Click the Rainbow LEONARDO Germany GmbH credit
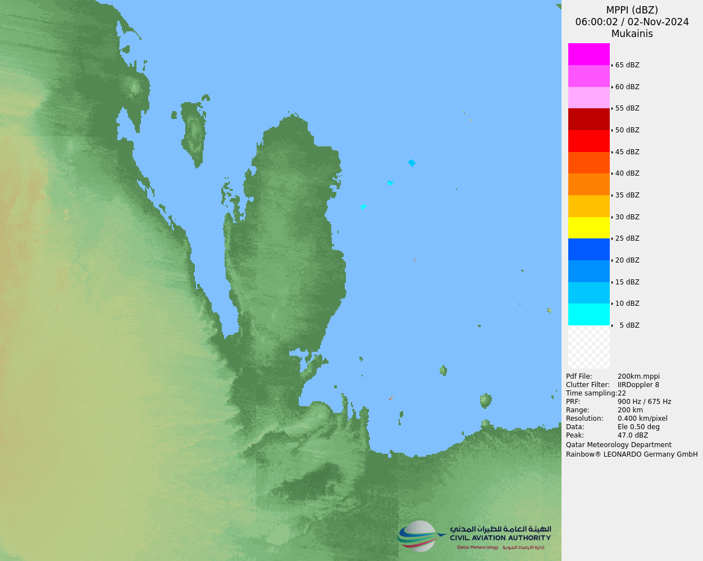703x561 pixels. pos(632,454)
